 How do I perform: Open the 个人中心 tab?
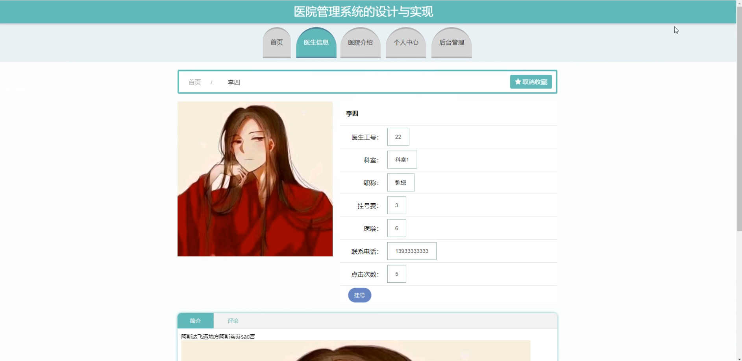pyautogui.click(x=406, y=42)
